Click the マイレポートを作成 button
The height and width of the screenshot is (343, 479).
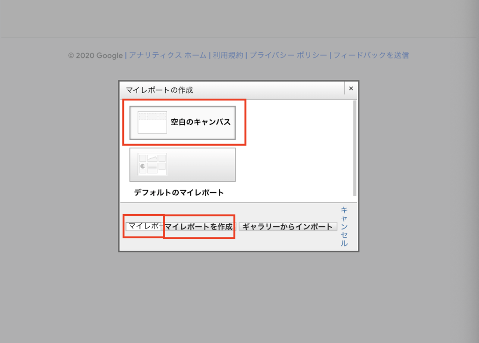[x=199, y=227]
